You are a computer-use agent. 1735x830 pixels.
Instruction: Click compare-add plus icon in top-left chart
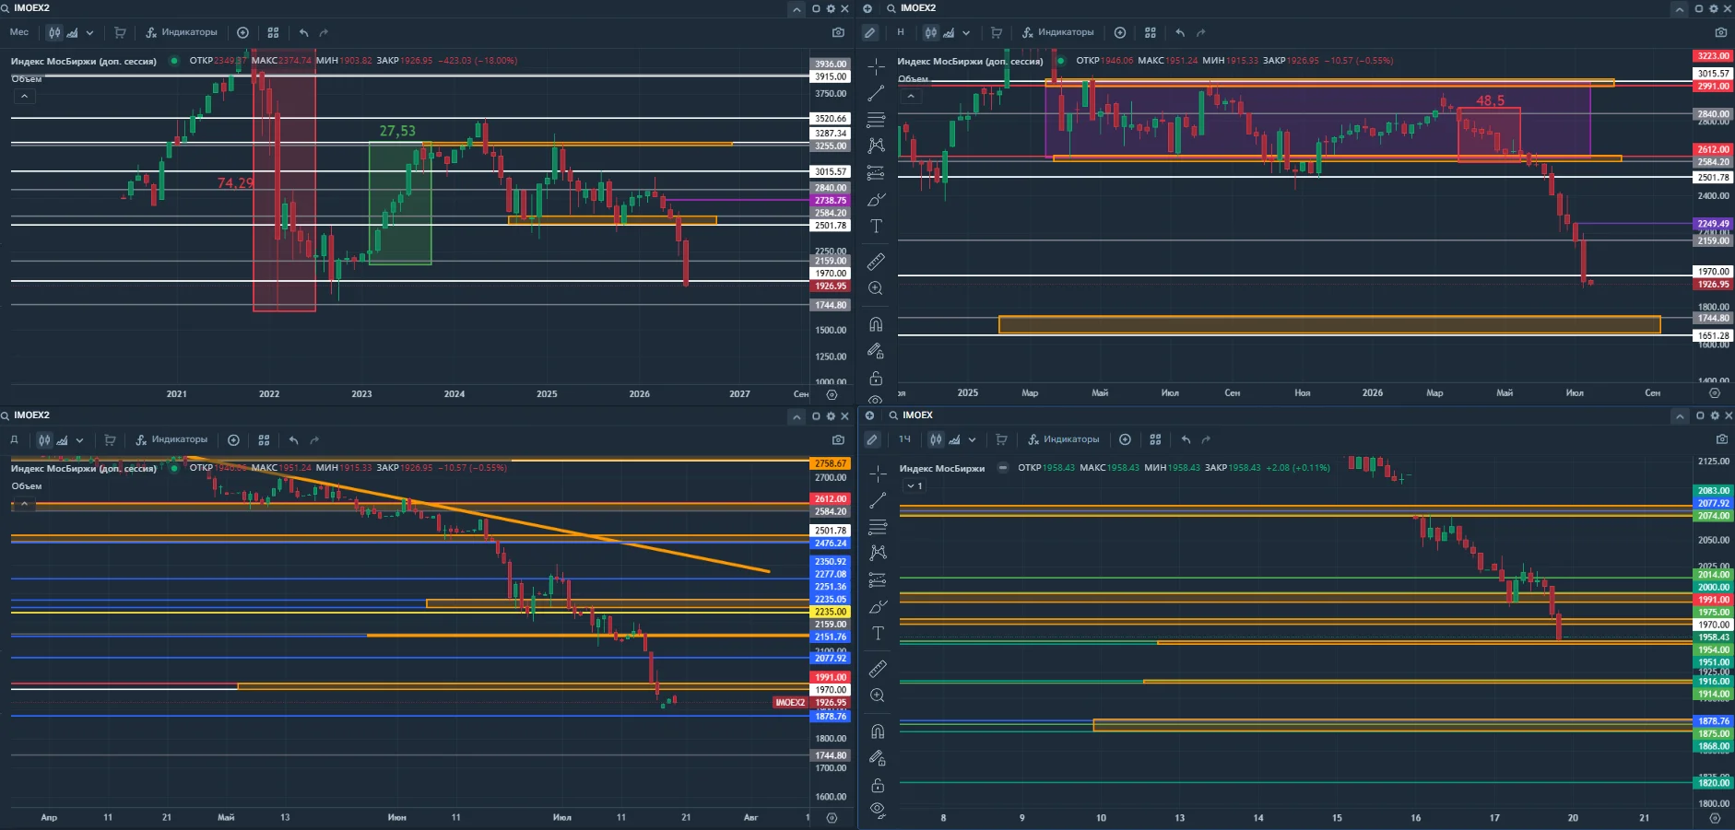(x=242, y=32)
